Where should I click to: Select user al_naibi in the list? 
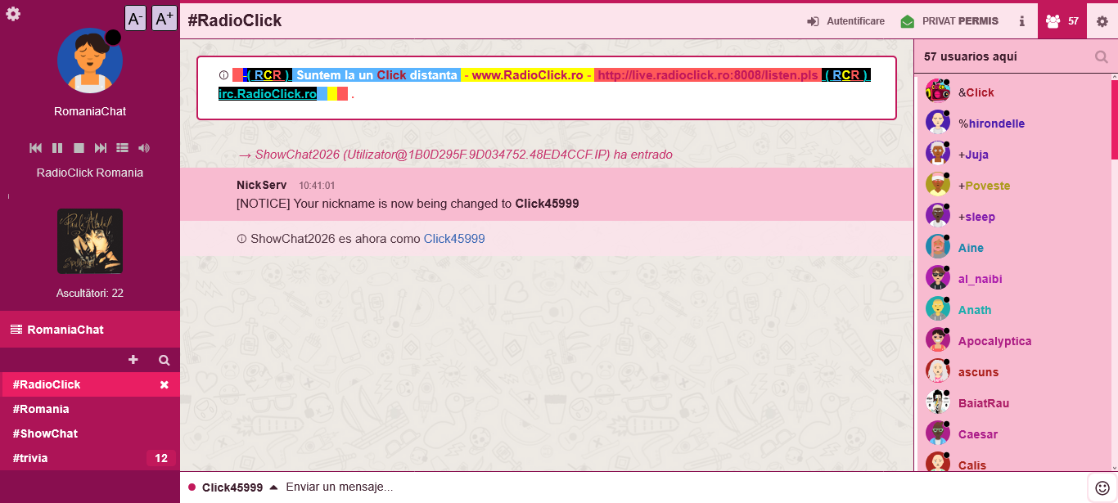[x=1012, y=279]
